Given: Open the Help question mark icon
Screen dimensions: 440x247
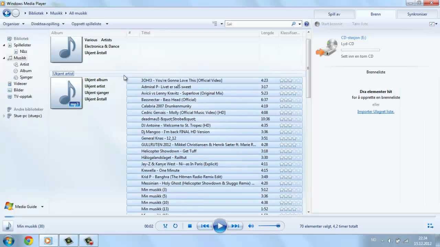Looking at the screenshot, I should click(307, 24).
